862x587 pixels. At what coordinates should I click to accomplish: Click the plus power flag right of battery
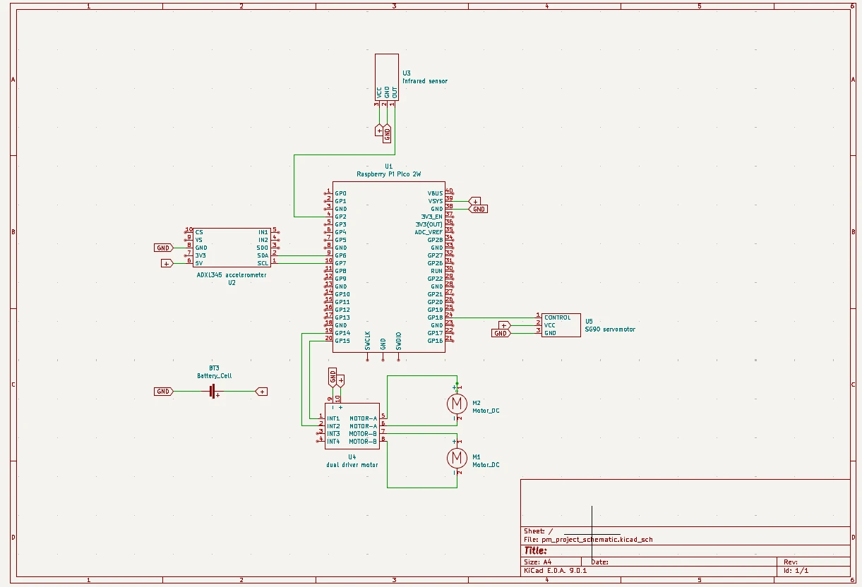tap(261, 391)
